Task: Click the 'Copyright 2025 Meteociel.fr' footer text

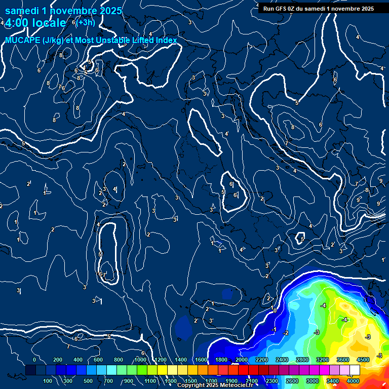Action: coord(215,385)
